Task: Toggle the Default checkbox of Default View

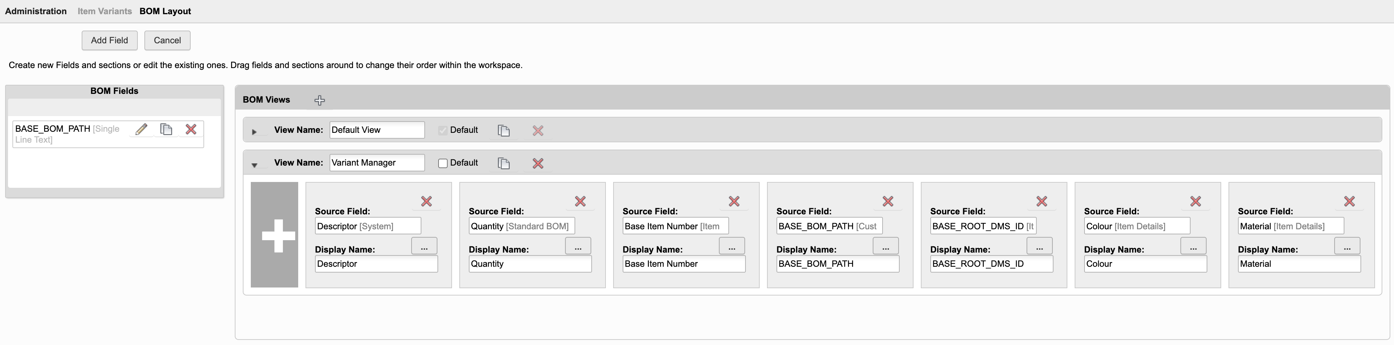Action: point(443,131)
